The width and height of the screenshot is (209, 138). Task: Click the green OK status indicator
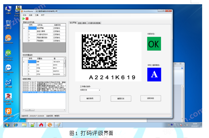154,44
